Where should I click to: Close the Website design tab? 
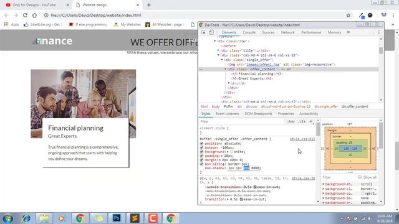(138, 5)
